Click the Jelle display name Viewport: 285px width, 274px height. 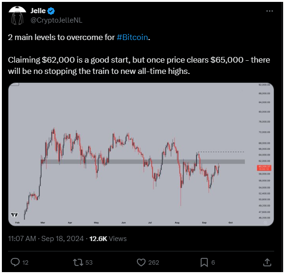tap(38, 11)
